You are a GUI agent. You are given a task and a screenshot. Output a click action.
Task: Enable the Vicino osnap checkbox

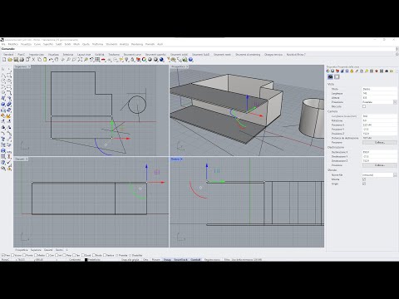pos(13,255)
